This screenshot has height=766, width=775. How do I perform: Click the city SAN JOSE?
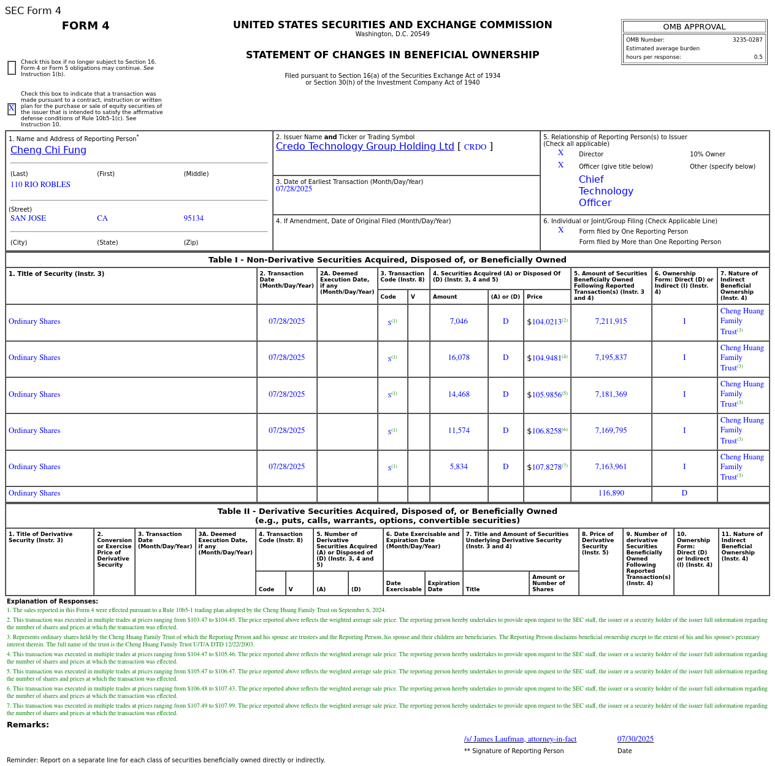point(28,218)
